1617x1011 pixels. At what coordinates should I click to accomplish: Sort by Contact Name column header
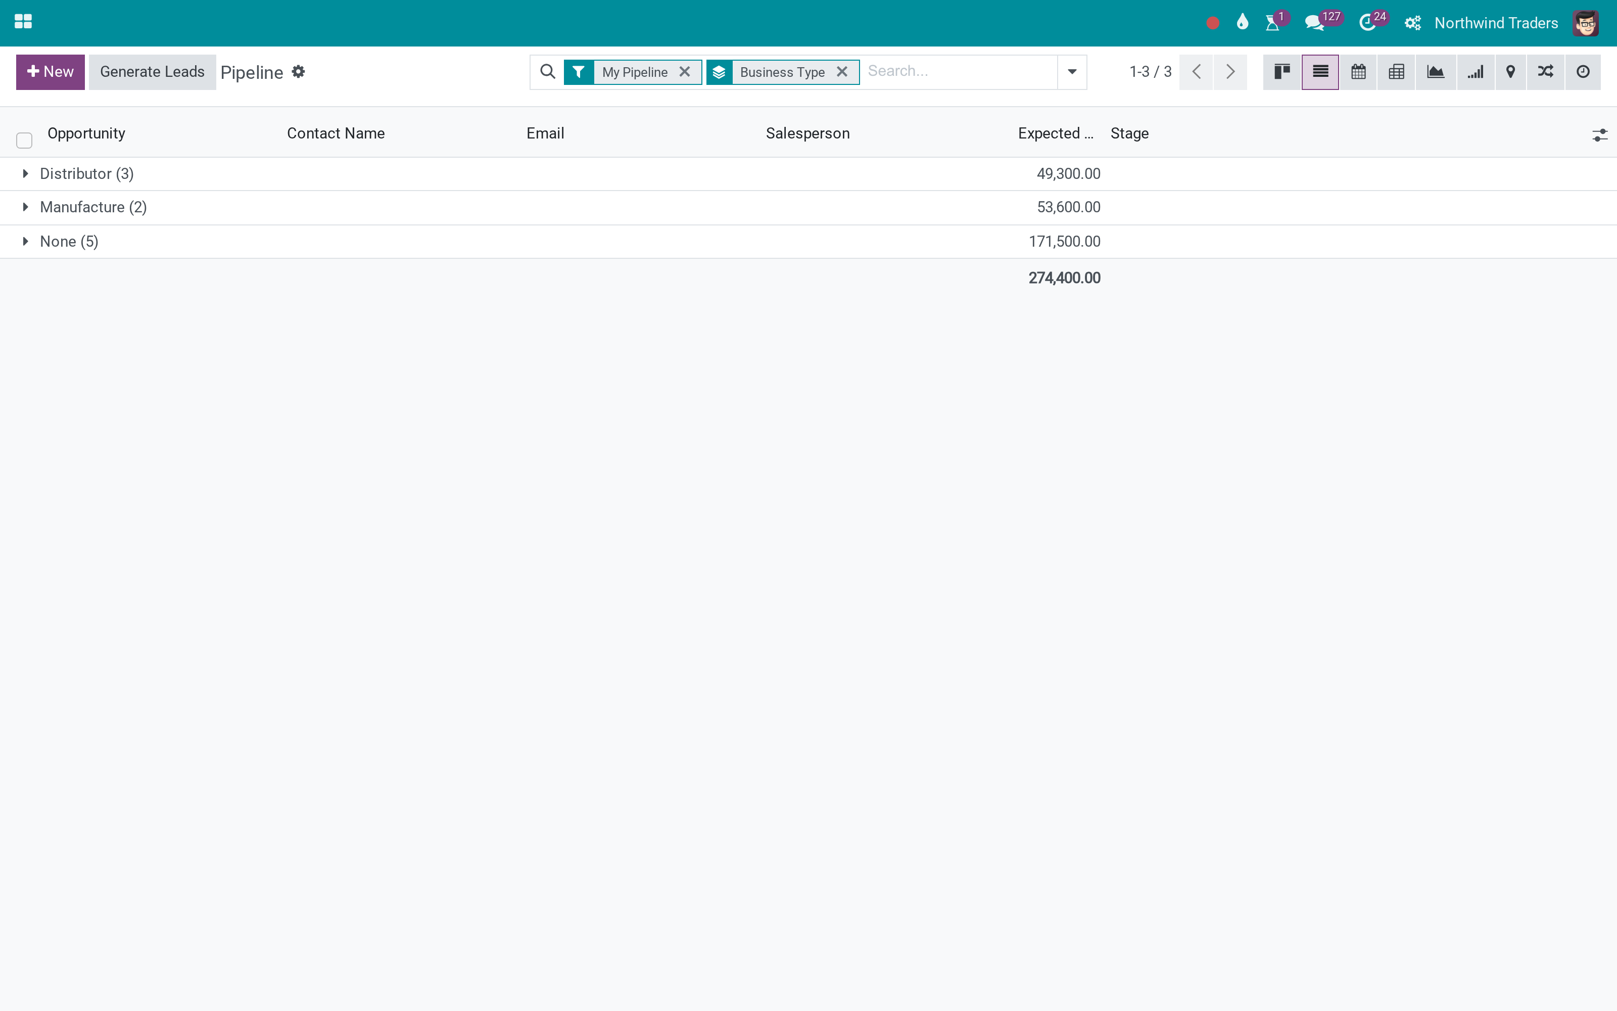tap(336, 133)
